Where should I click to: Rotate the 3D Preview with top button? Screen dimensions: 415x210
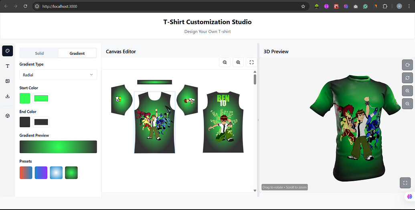click(407, 65)
